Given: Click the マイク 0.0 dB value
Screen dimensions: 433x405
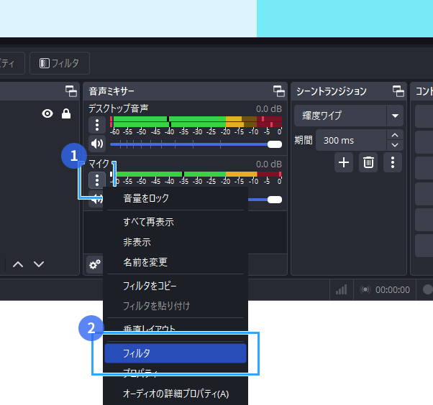Looking at the screenshot, I should tap(269, 164).
